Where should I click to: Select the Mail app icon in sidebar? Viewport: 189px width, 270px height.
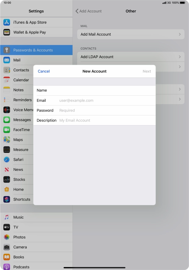coord(7,60)
